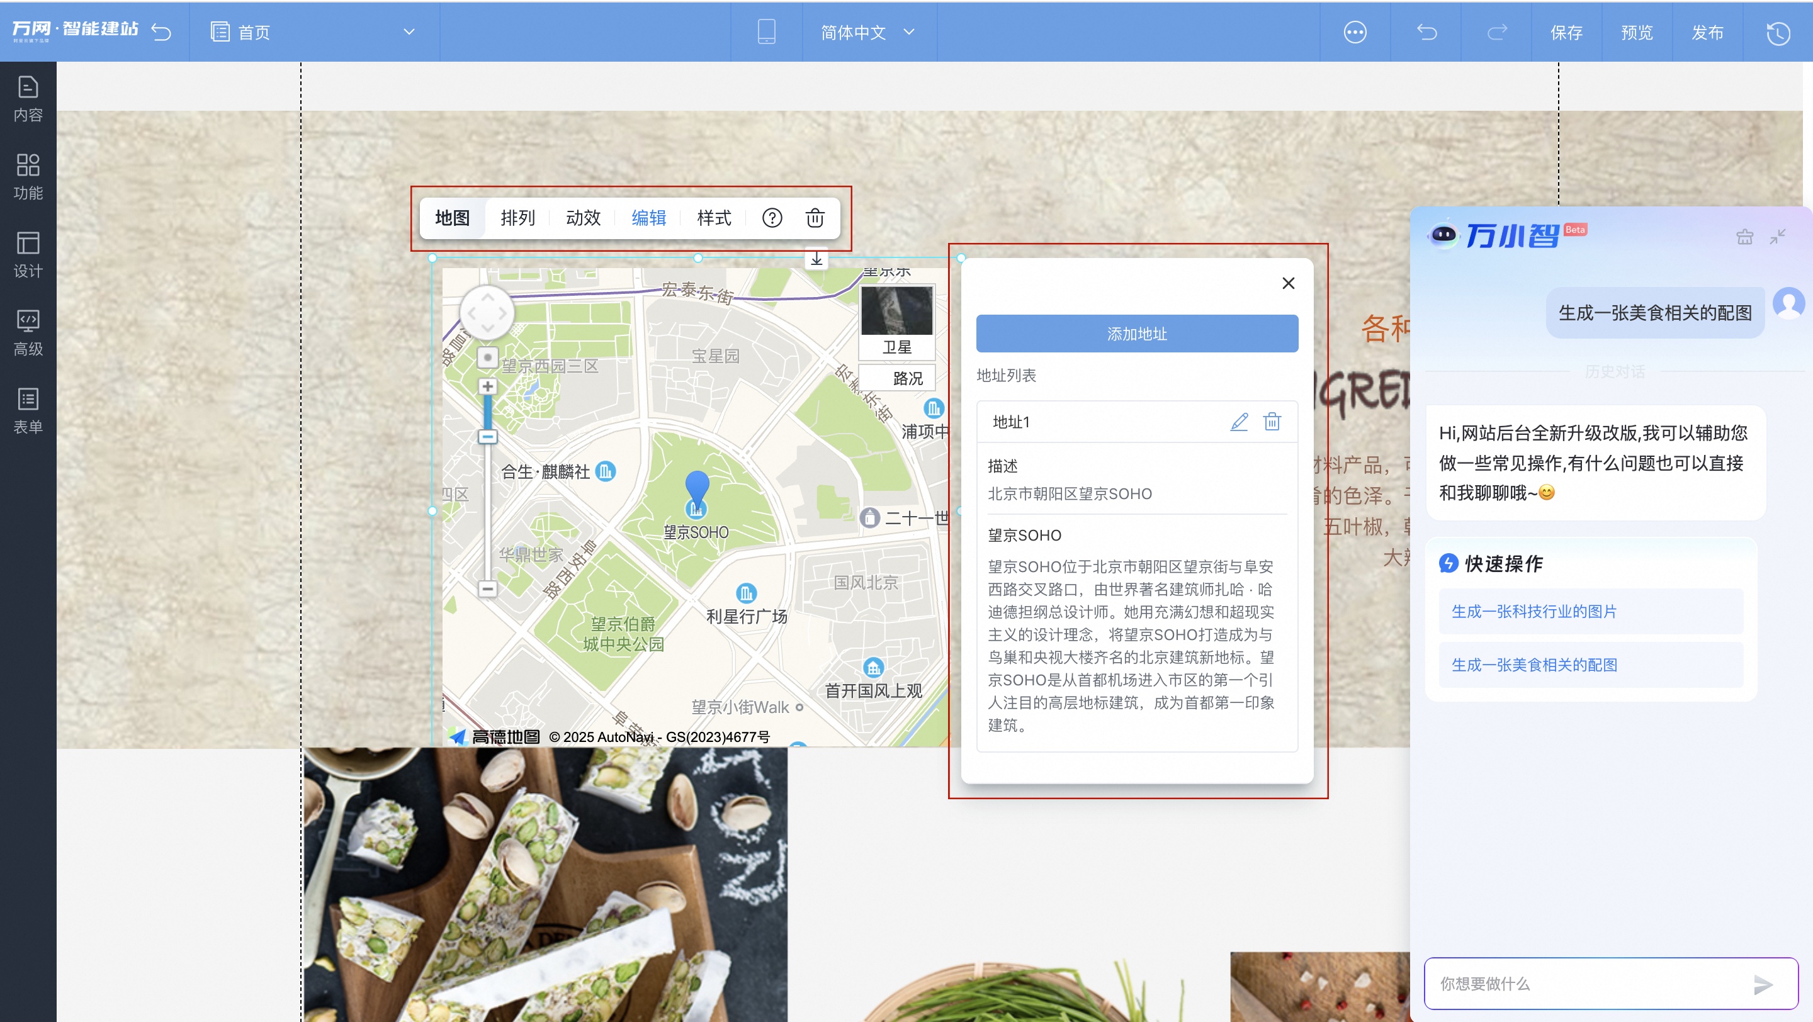Open the 首页 page selector dropdown
1813x1022 pixels.
(313, 32)
